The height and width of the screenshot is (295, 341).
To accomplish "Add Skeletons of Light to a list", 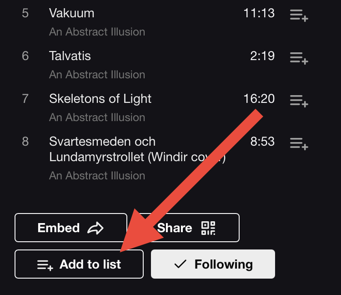I will [x=299, y=101].
